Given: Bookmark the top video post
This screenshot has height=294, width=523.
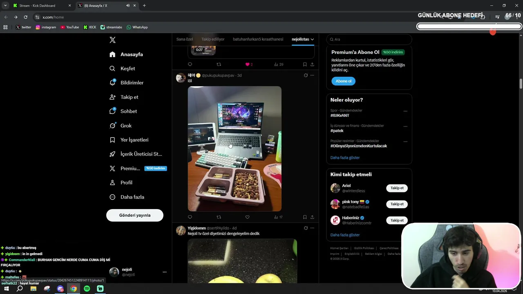Looking at the screenshot, I should coord(305,65).
